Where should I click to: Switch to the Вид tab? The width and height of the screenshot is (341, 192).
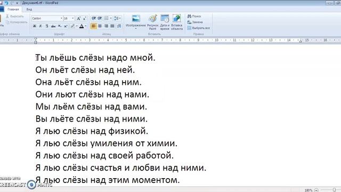coord(29,10)
